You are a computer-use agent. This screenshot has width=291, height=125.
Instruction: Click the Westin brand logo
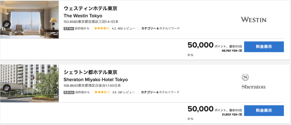pyautogui.click(x=253, y=19)
